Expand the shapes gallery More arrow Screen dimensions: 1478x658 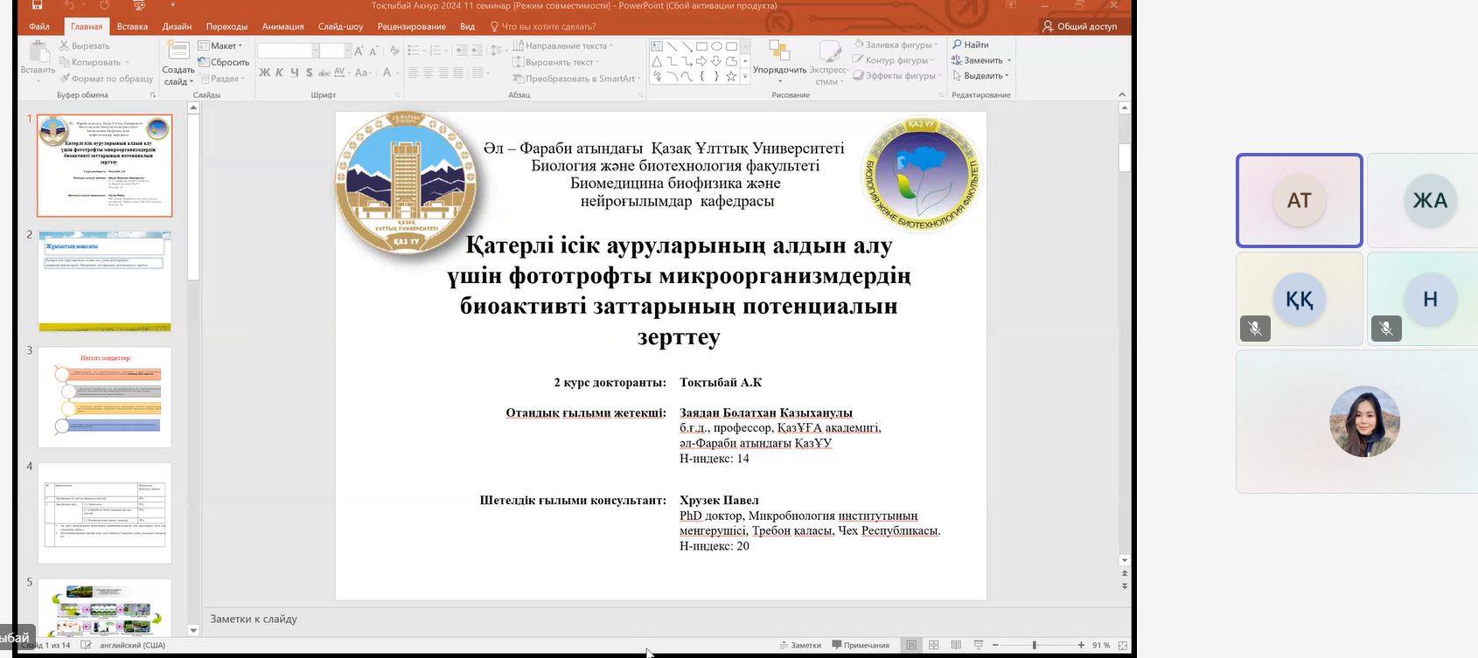745,77
